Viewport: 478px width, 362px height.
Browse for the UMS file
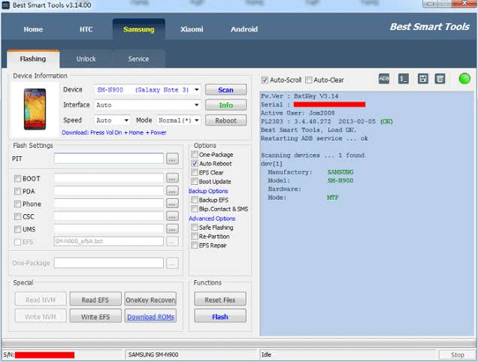[172, 229]
